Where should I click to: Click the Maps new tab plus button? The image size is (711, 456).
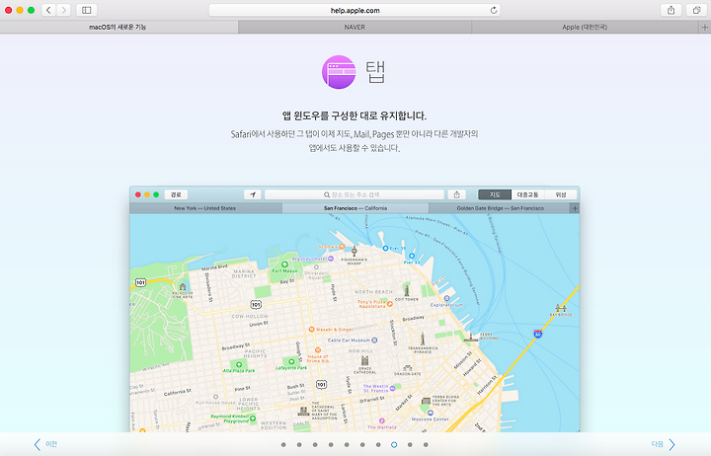click(575, 208)
